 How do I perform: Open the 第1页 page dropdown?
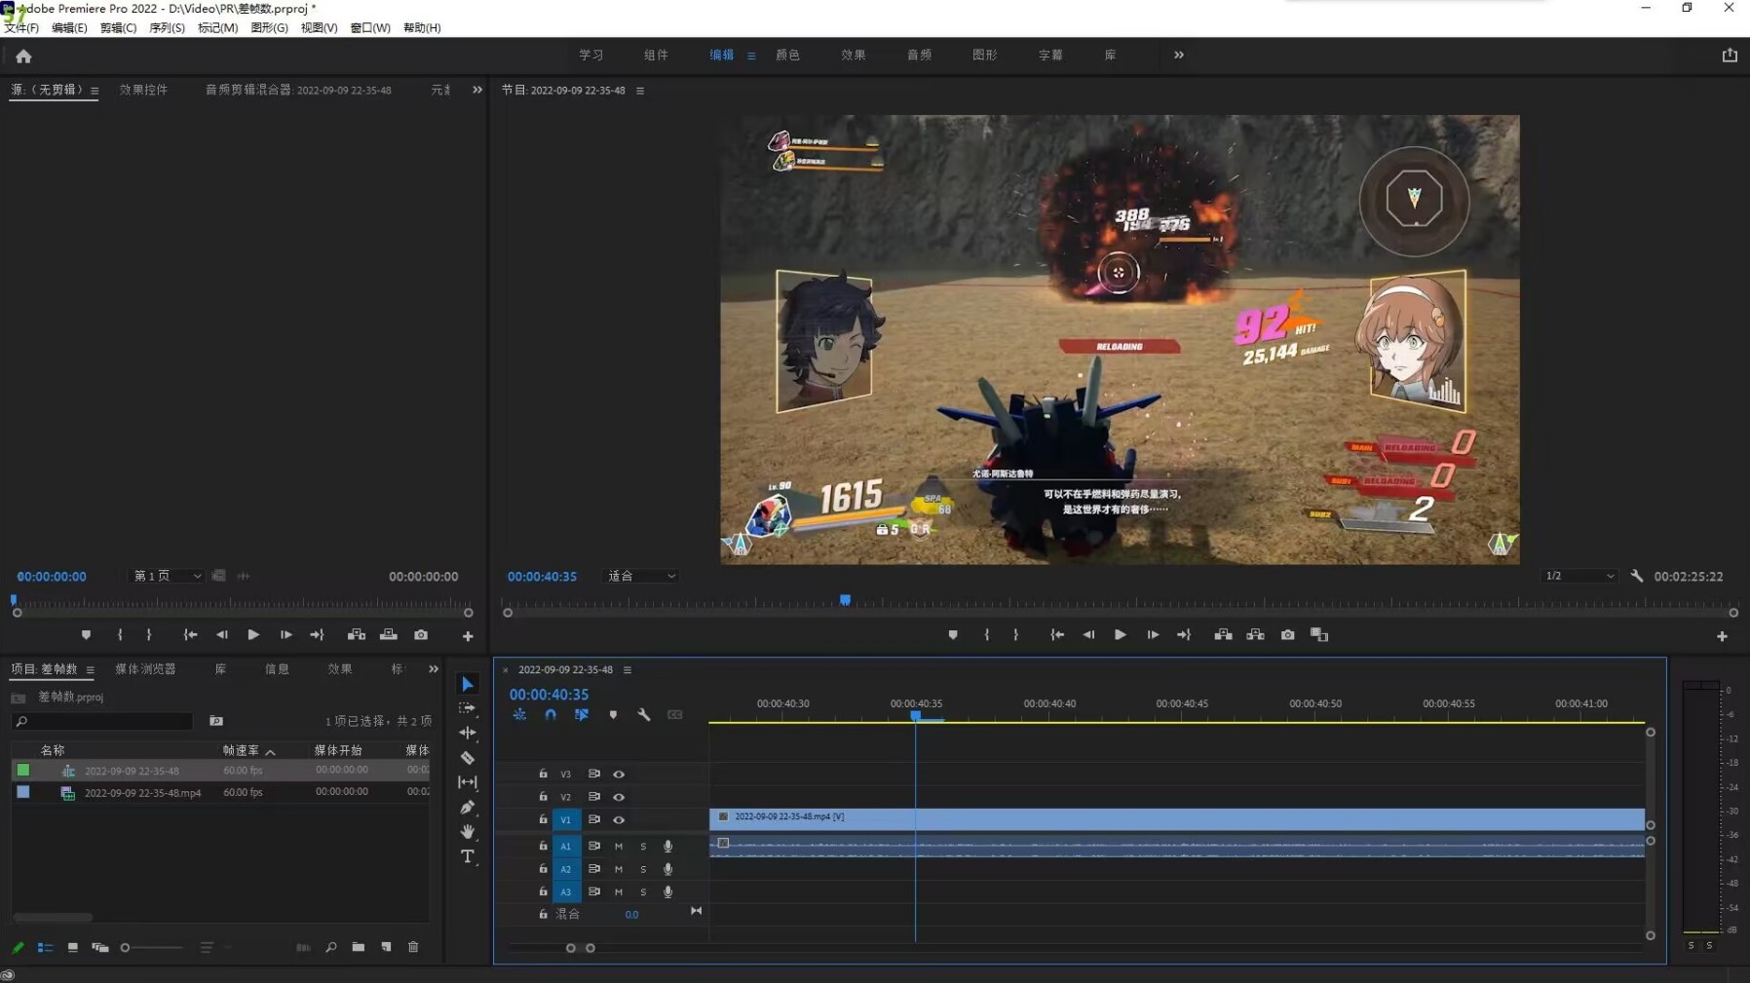pyautogui.click(x=167, y=576)
